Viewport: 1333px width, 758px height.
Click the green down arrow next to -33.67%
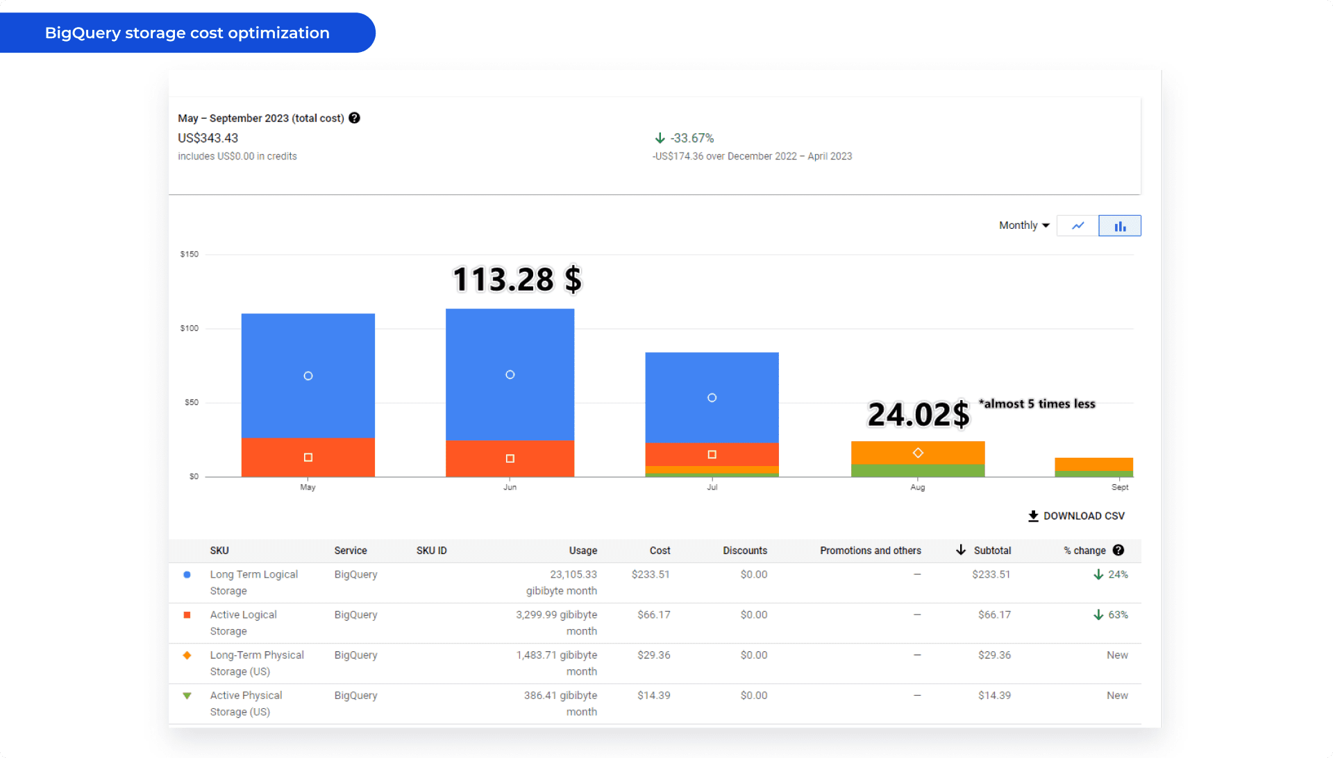tap(660, 138)
